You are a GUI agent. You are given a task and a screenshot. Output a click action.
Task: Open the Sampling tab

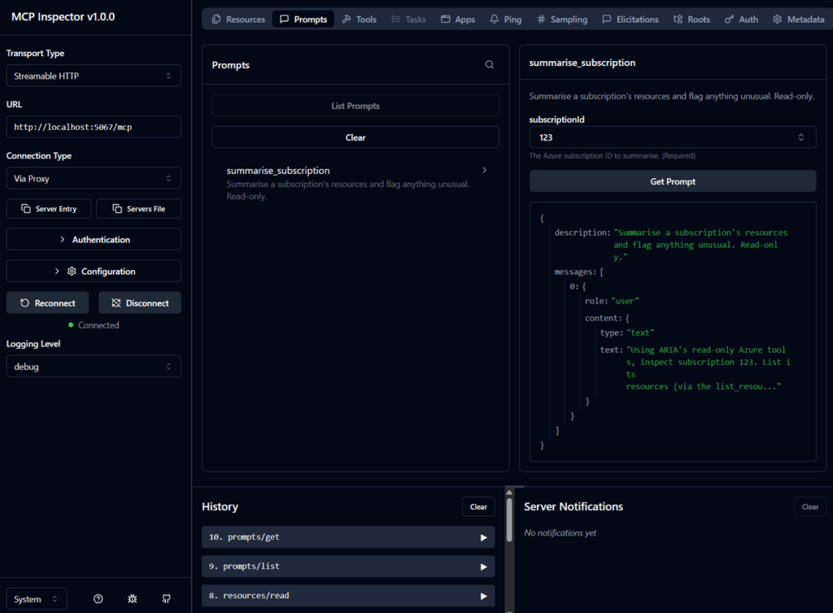point(562,20)
